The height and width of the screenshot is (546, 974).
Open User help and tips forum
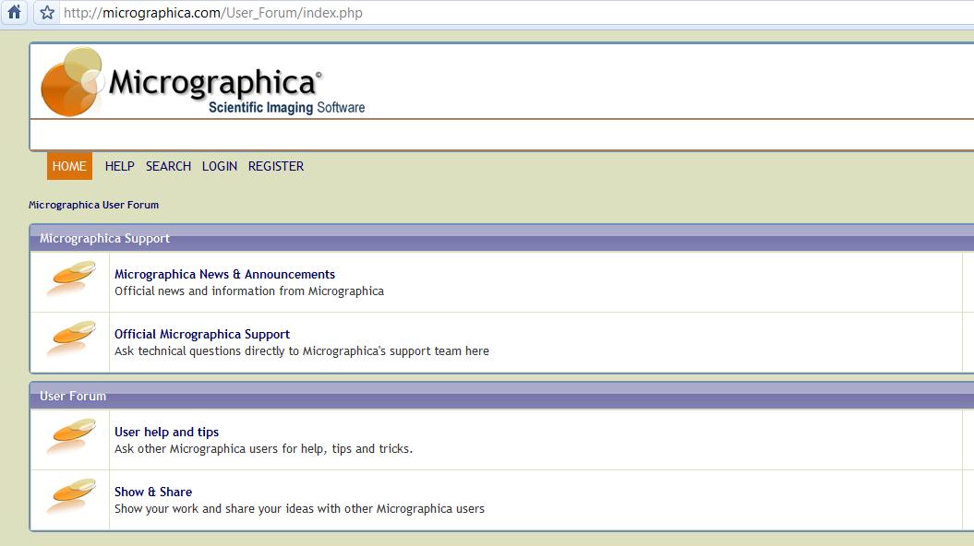(x=166, y=432)
